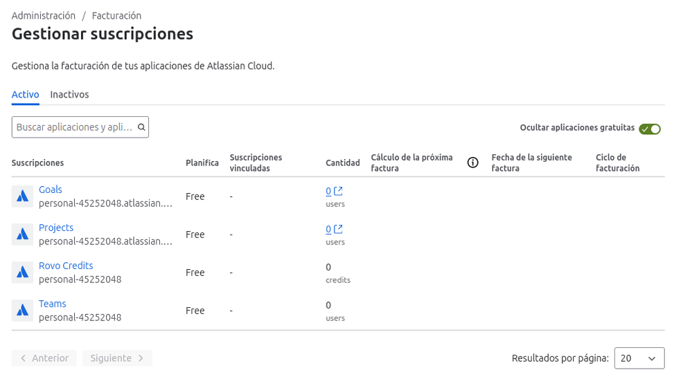Click the Ocultar aplicaciones gratuitas label
This screenshot has height=386, width=692.
click(577, 127)
